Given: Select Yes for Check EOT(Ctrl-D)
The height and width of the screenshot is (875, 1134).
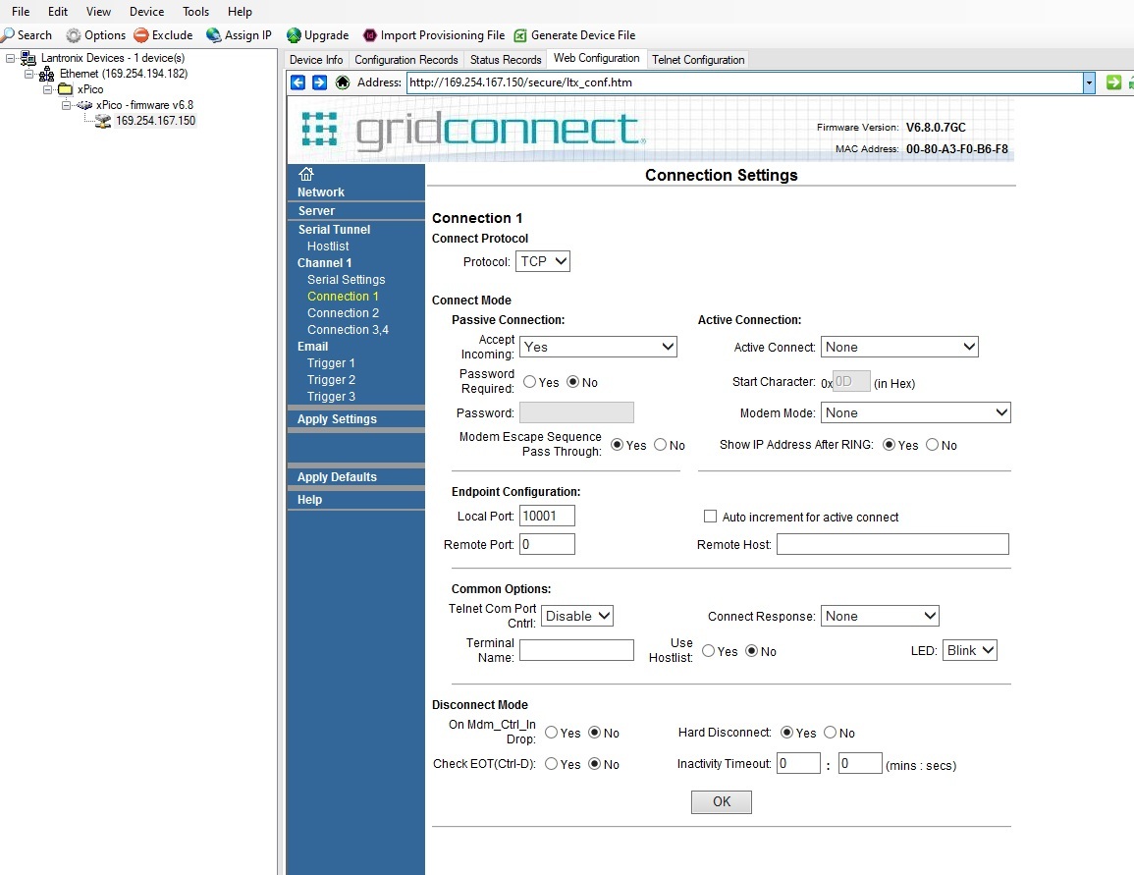Looking at the screenshot, I should click(551, 764).
